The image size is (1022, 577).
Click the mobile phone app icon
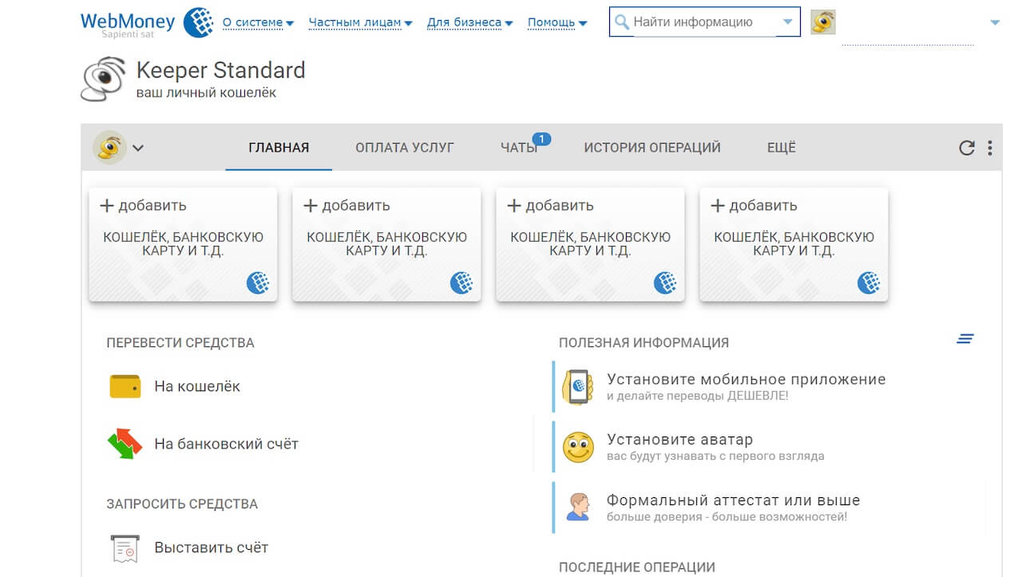coord(578,386)
